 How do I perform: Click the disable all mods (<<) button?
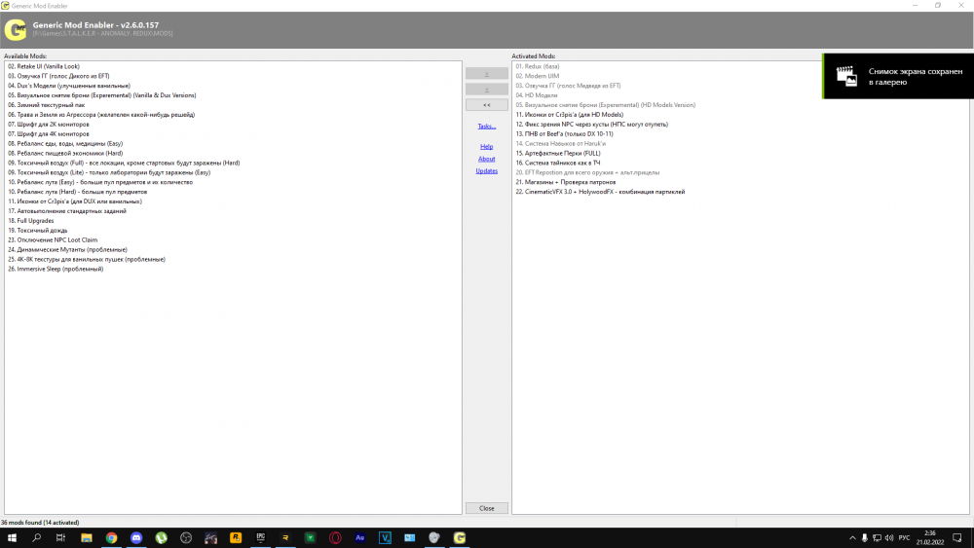tap(486, 105)
